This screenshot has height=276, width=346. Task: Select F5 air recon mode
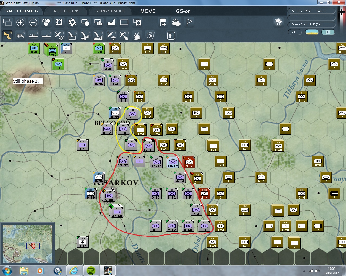coord(59,36)
